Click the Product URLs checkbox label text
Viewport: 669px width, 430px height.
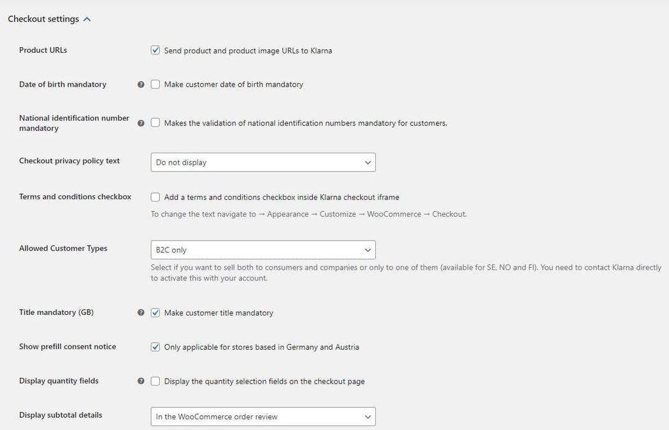[248, 50]
